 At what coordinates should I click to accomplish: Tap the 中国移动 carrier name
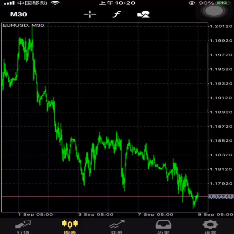tap(32, 3)
